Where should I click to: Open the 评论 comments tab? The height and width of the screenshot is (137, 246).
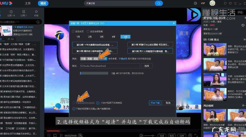pos(240,12)
